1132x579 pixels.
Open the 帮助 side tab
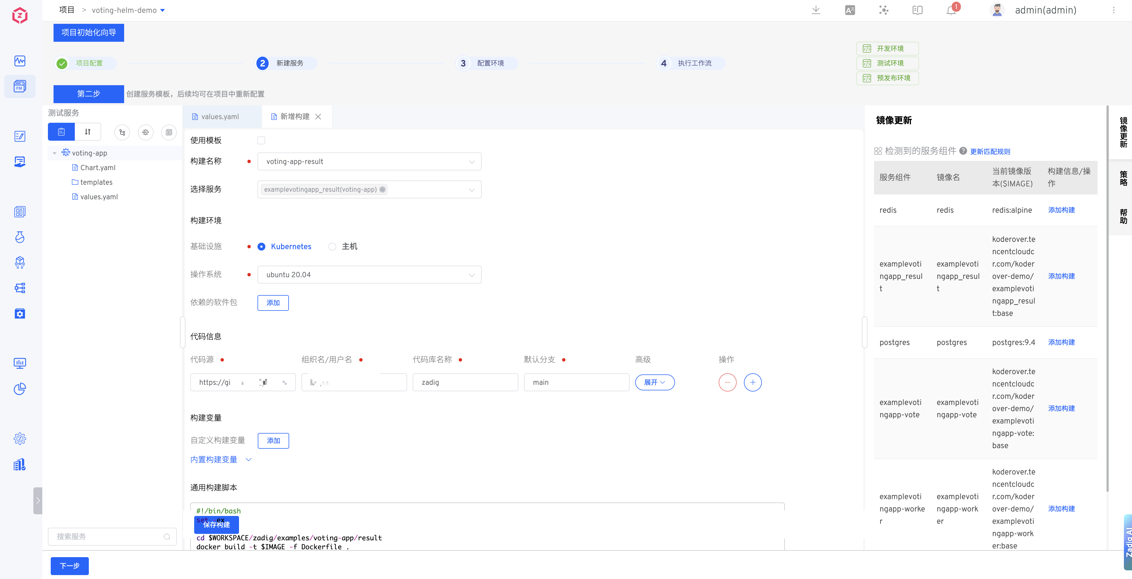tap(1123, 216)
